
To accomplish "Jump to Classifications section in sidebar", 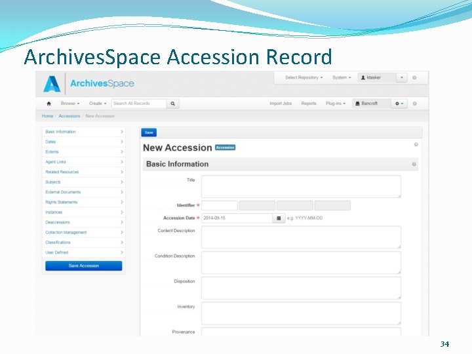I will (84, 243).
